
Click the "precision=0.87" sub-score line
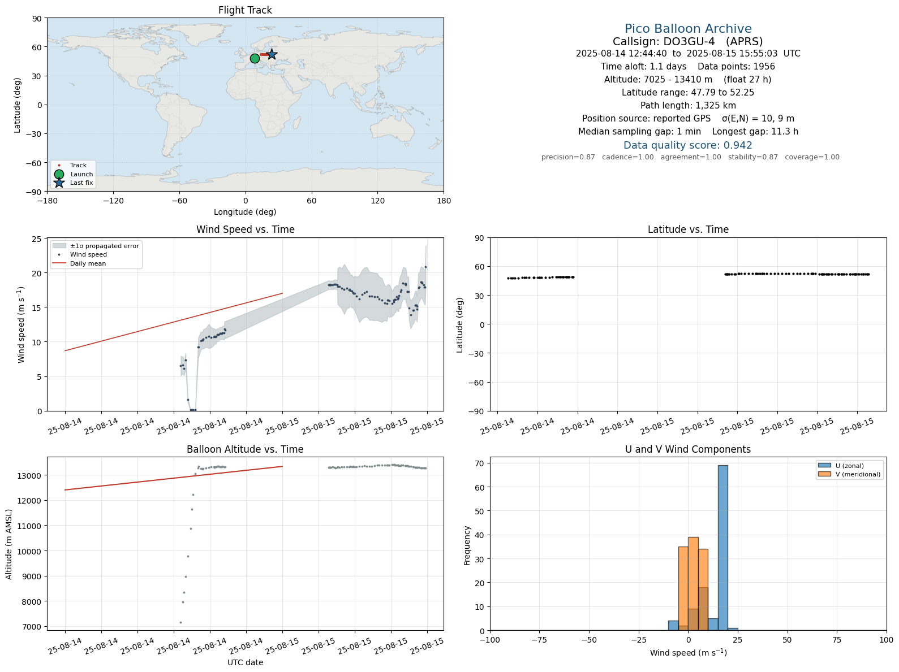tap(690, 157)
